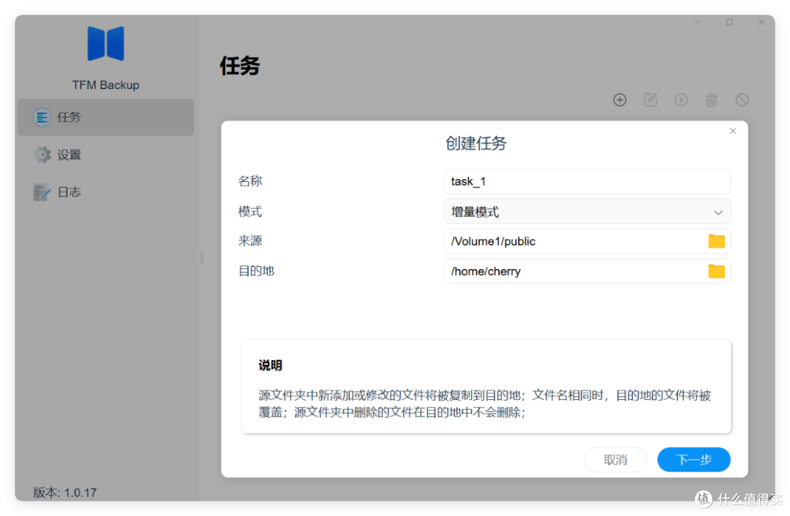This screenshot has width=790, height=516.
Task: Click the 任务 page heading
Action: (240, 66)
